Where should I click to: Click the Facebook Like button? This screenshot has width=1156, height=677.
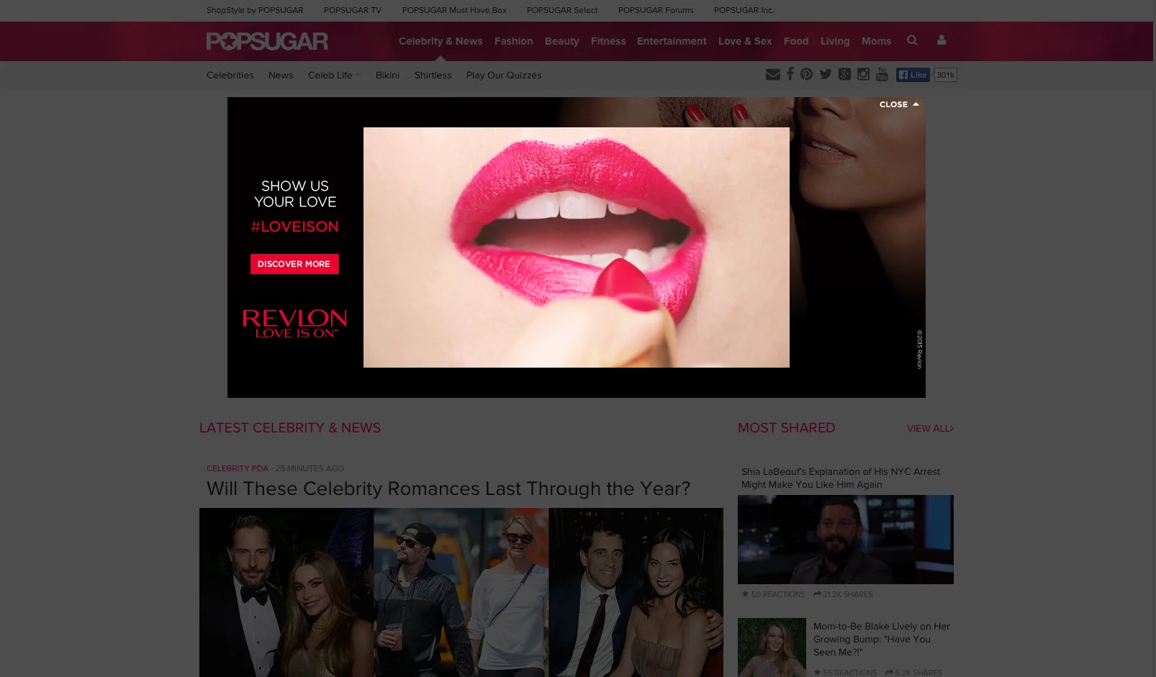913,75
